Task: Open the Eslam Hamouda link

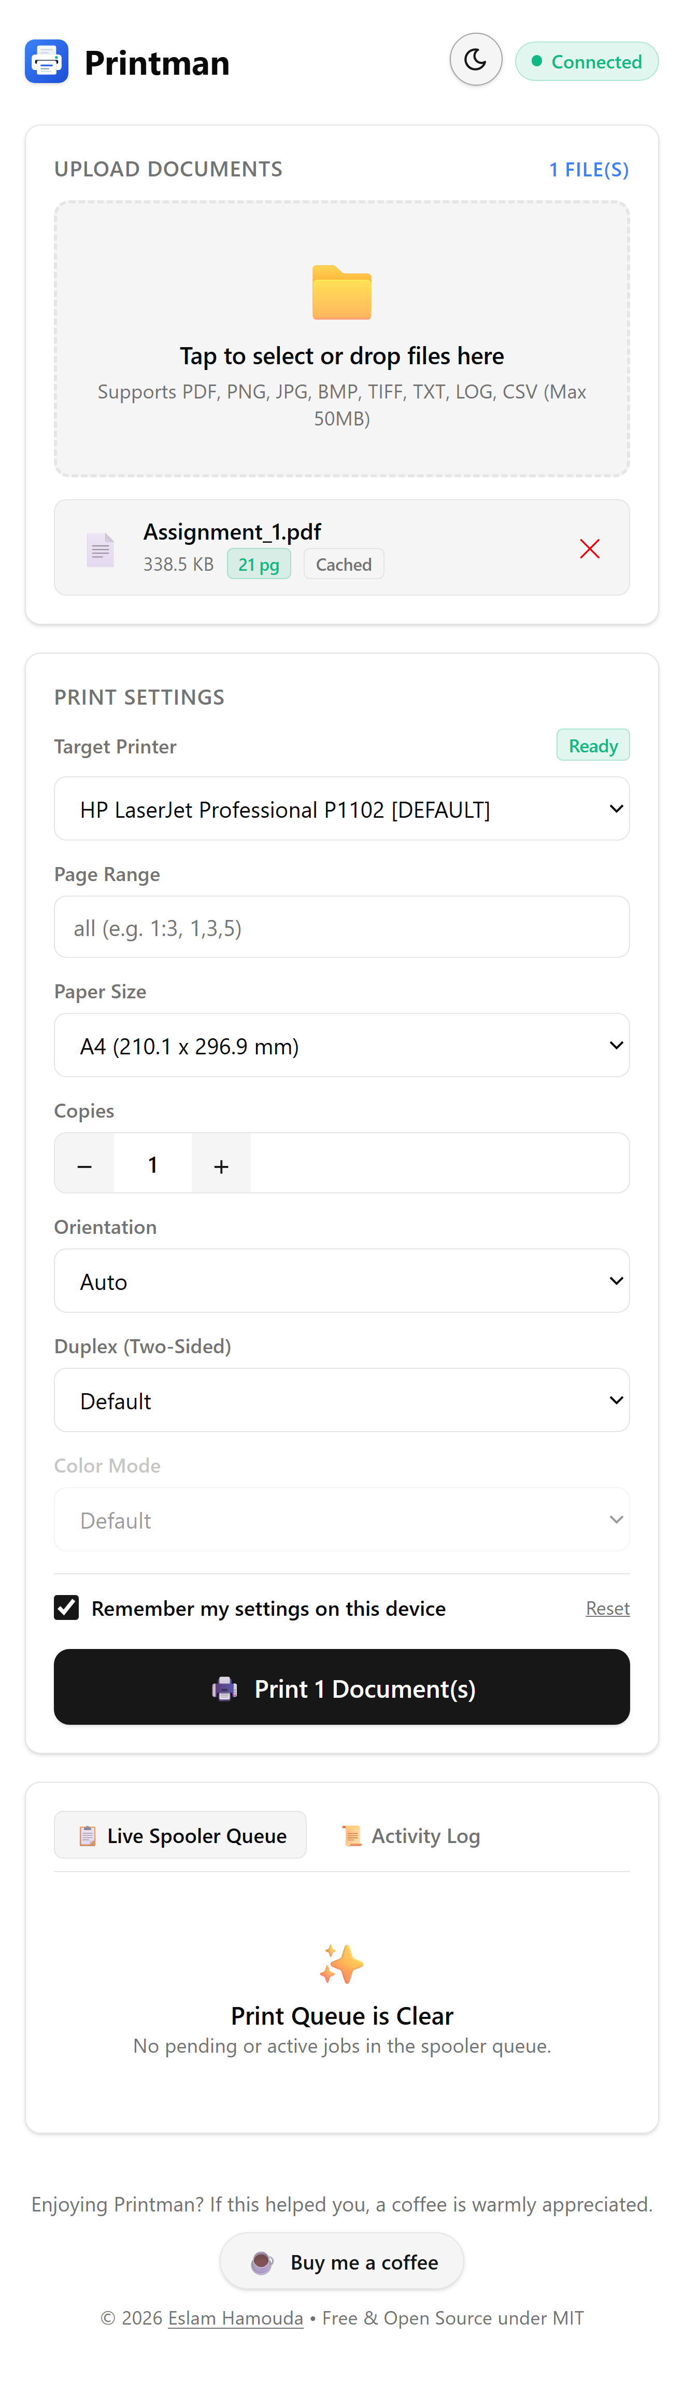Action: tap(235, 2318)
